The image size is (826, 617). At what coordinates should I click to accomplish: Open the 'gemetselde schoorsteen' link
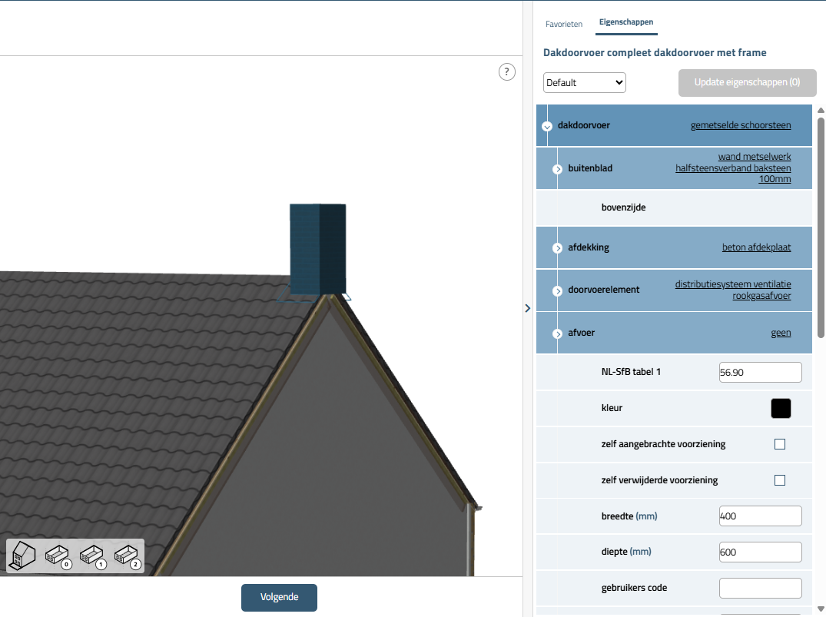[740, 125]
